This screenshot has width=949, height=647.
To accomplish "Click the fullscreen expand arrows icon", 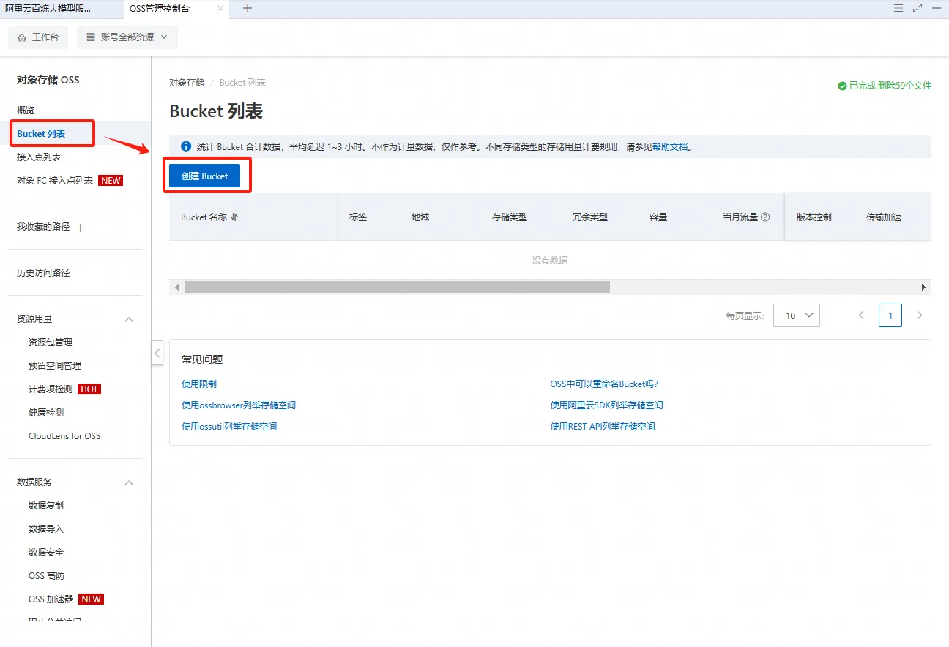I will [918, 8].
